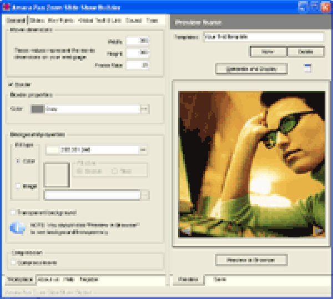Click the empty background image thumbnail box
The width and height of the screenshot is (333, 299).
(x=57, y=175)
